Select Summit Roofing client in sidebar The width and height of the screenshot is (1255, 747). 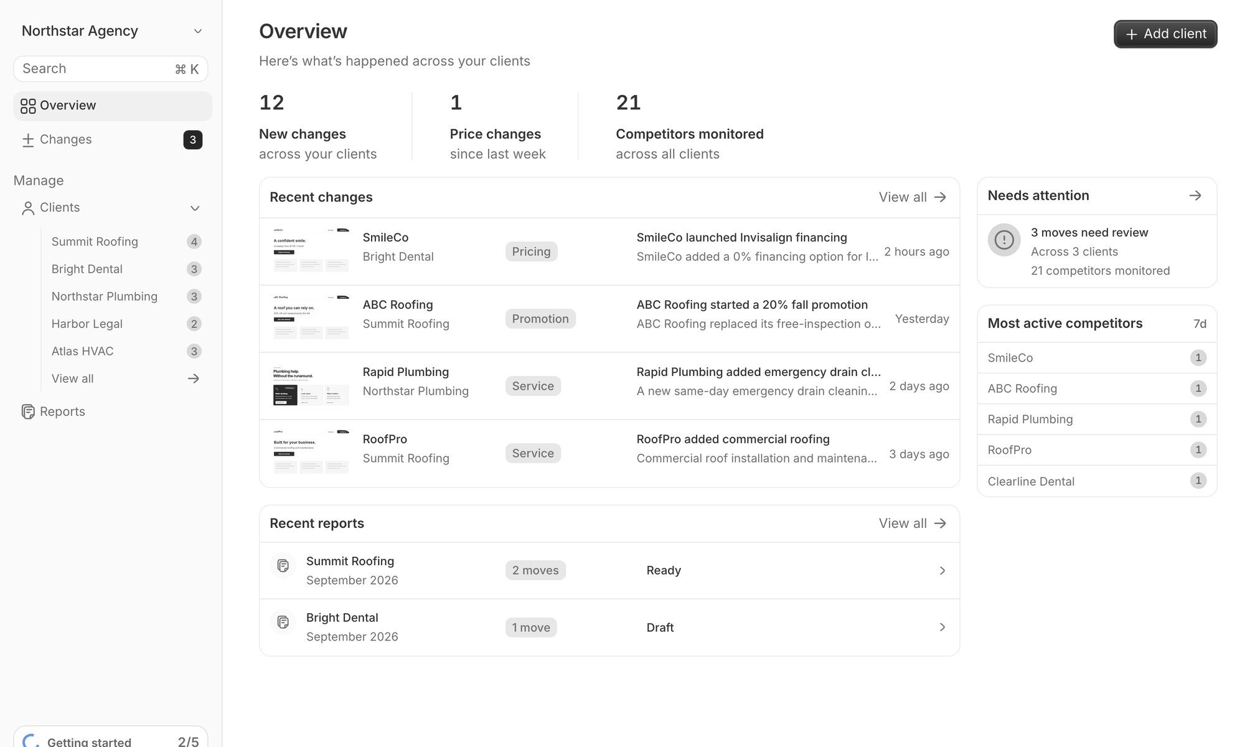tap(126, 242)
